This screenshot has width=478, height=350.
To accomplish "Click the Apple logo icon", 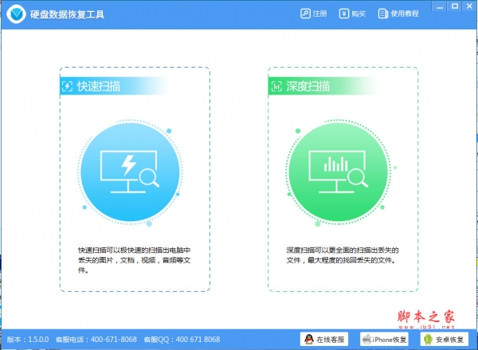I will (x=367, y=339).
